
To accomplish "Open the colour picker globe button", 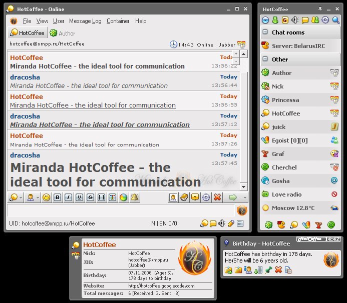I will pyautogui.click(x=124, y=197).
